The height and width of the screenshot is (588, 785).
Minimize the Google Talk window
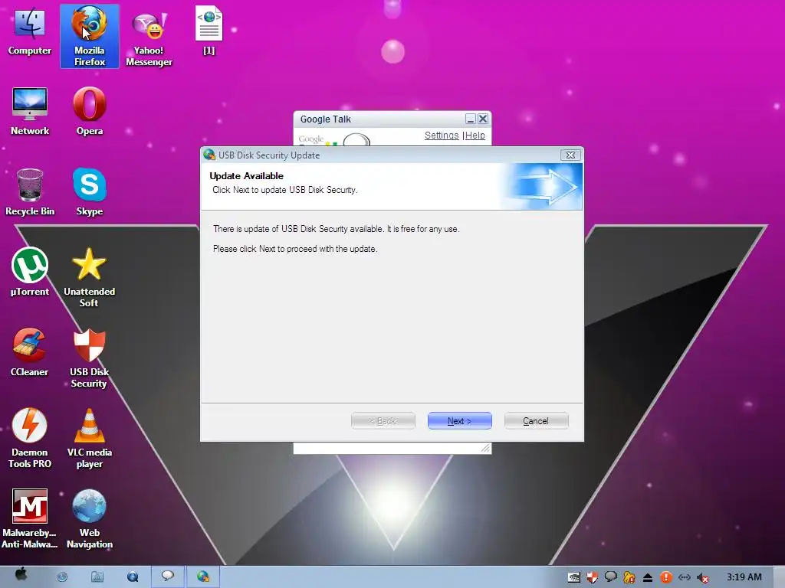point(470,119)
